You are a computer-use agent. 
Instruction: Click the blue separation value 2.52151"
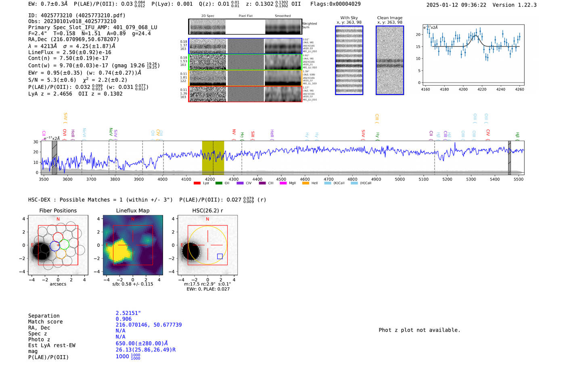pyautogui.click(x=128, y=313)
